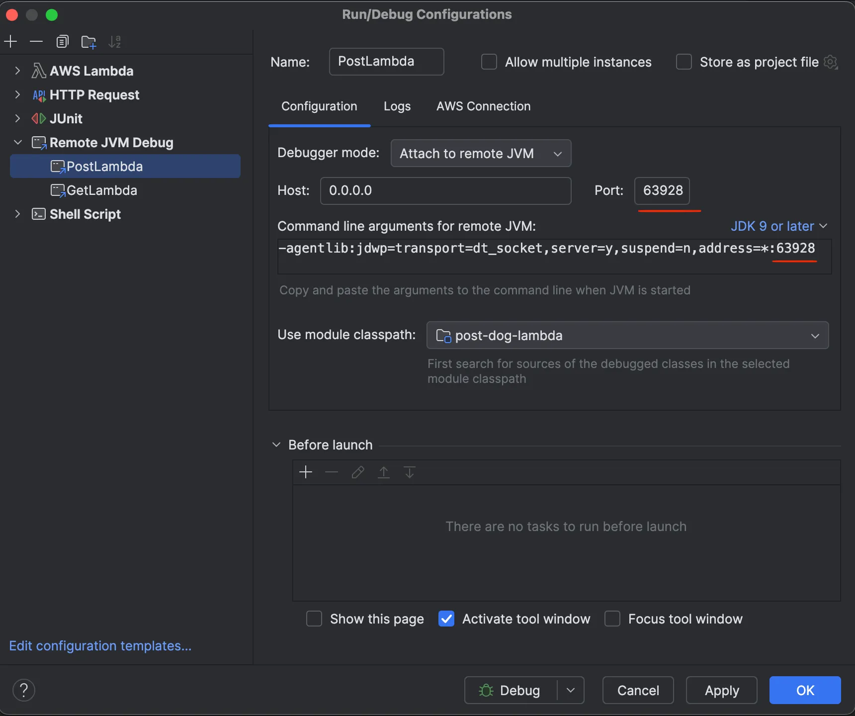The image size is (855, 716).
Task: Switch to the Logs tab
Action: (x=397, y=106)
